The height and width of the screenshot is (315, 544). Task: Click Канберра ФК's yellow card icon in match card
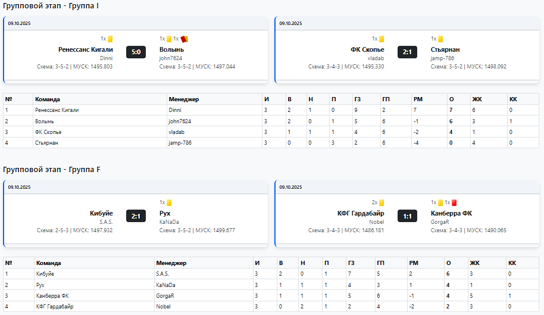click(440, 203)
